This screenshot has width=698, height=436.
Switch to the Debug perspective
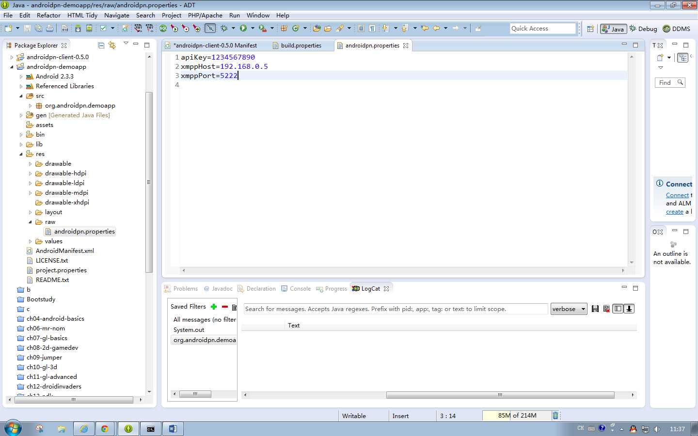643,29
